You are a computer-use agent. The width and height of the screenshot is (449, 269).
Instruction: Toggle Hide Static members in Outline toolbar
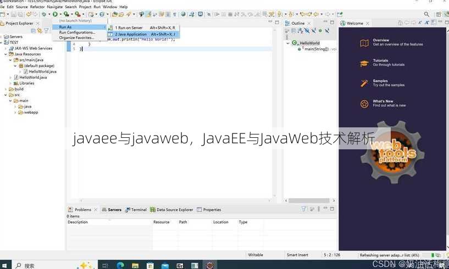(x=314, y=31)
